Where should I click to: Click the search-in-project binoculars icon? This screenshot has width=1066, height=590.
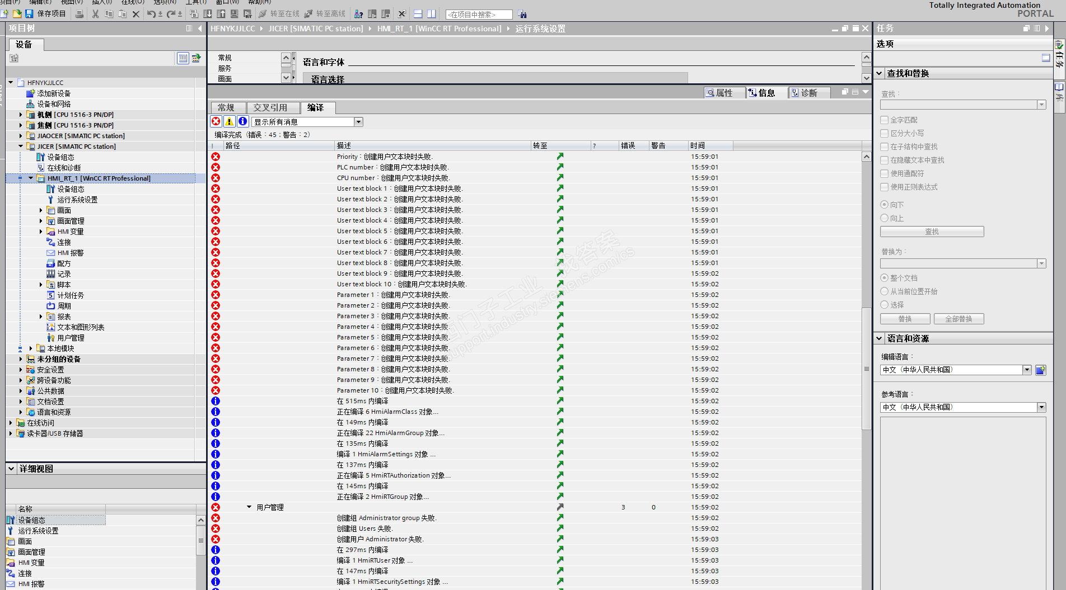click(522, 15)
